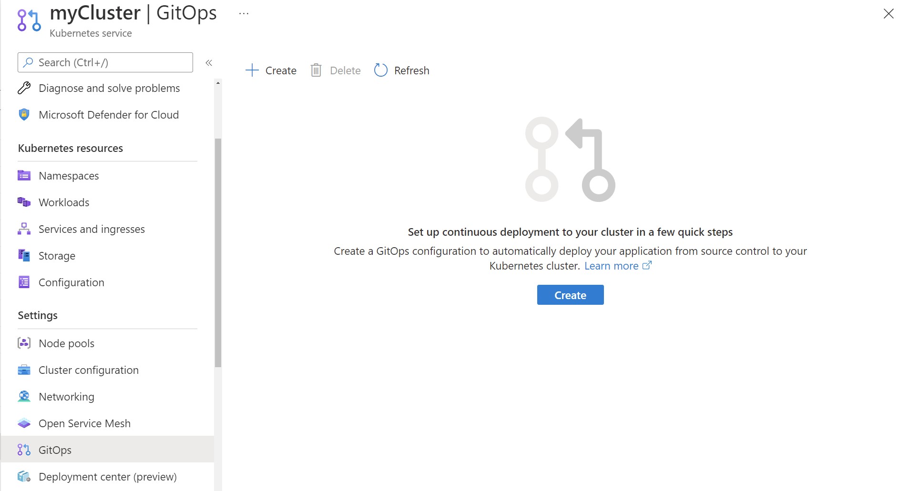Click the Learn more link

[612, 266]
